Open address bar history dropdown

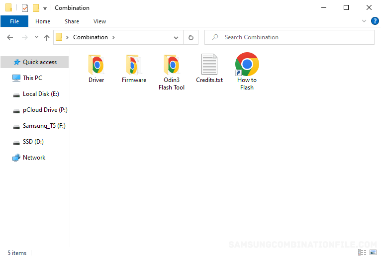click(x=176, y=38)
